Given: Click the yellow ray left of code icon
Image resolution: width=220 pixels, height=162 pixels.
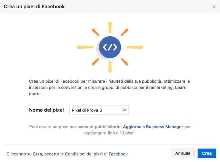Looking at the screenshot, I should tap(85, 47).
